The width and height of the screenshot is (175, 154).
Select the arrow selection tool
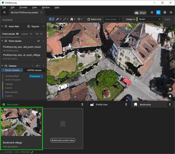(x=50, y=19)
